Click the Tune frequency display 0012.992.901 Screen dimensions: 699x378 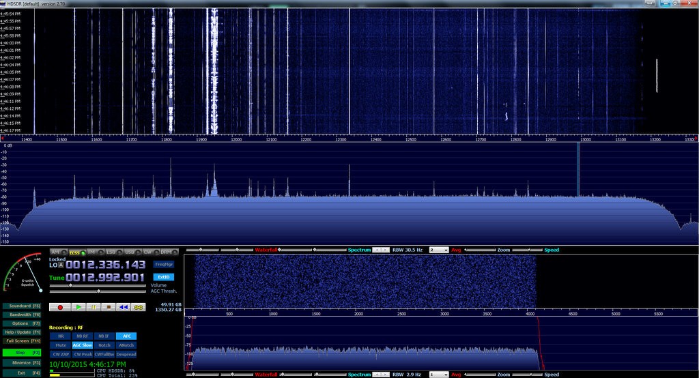pos(106,278)
